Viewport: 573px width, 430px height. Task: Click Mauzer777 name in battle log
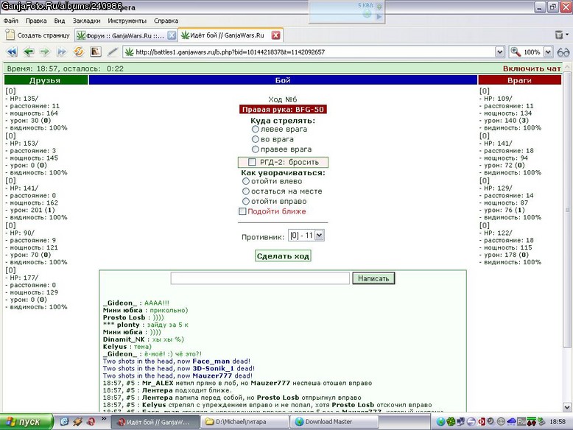point(270,383)
